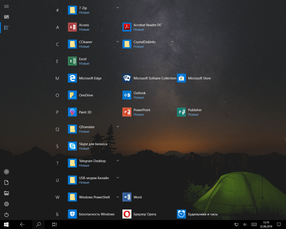Screen dimensions: 286x229
Task: Open the Settings gear icon
Action: coord(6,204)
